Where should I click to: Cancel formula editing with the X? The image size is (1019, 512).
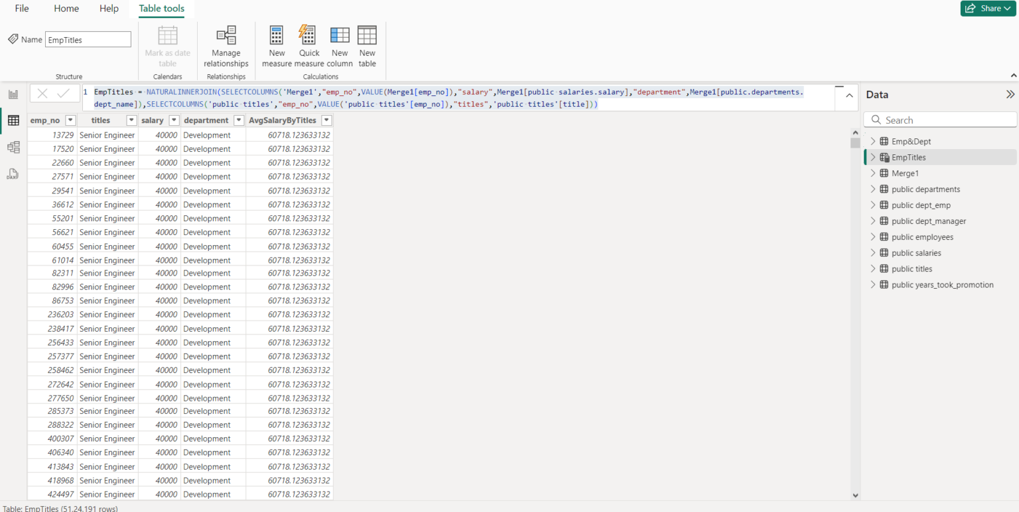pyautogui.click(x=44, y=93)
